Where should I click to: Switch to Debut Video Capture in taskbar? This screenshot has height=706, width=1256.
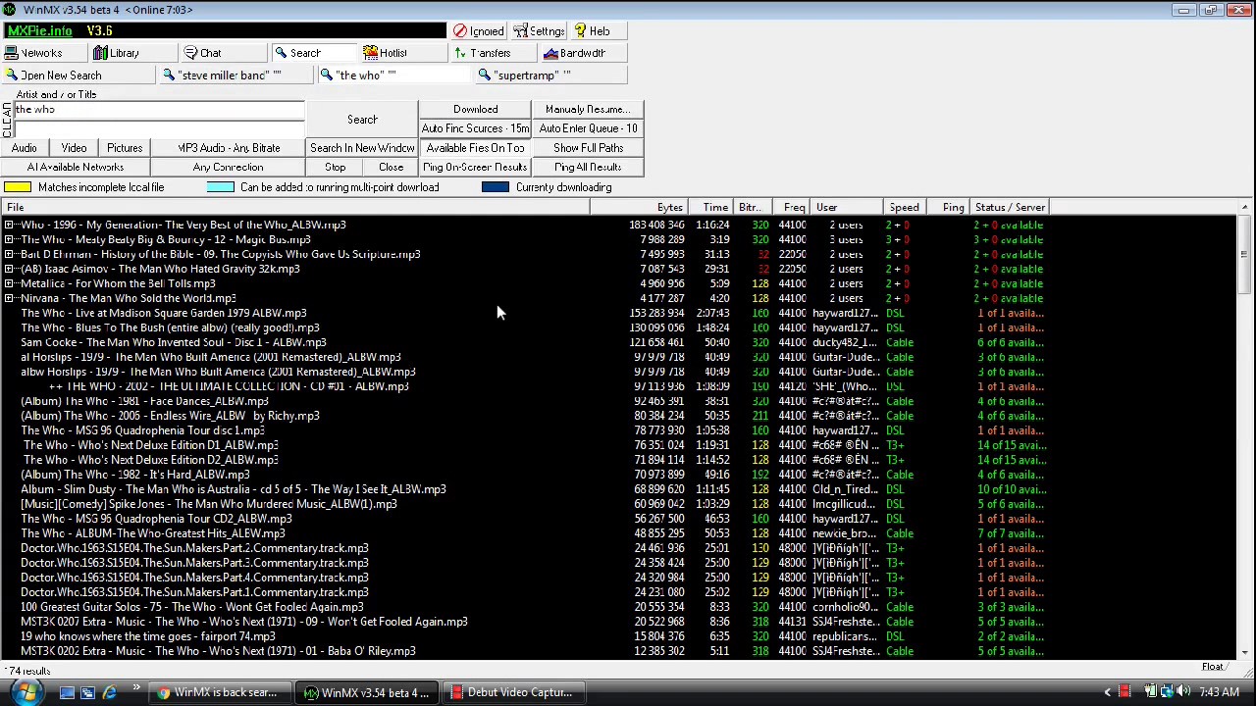pyautogui.click(x=512, y=693)
